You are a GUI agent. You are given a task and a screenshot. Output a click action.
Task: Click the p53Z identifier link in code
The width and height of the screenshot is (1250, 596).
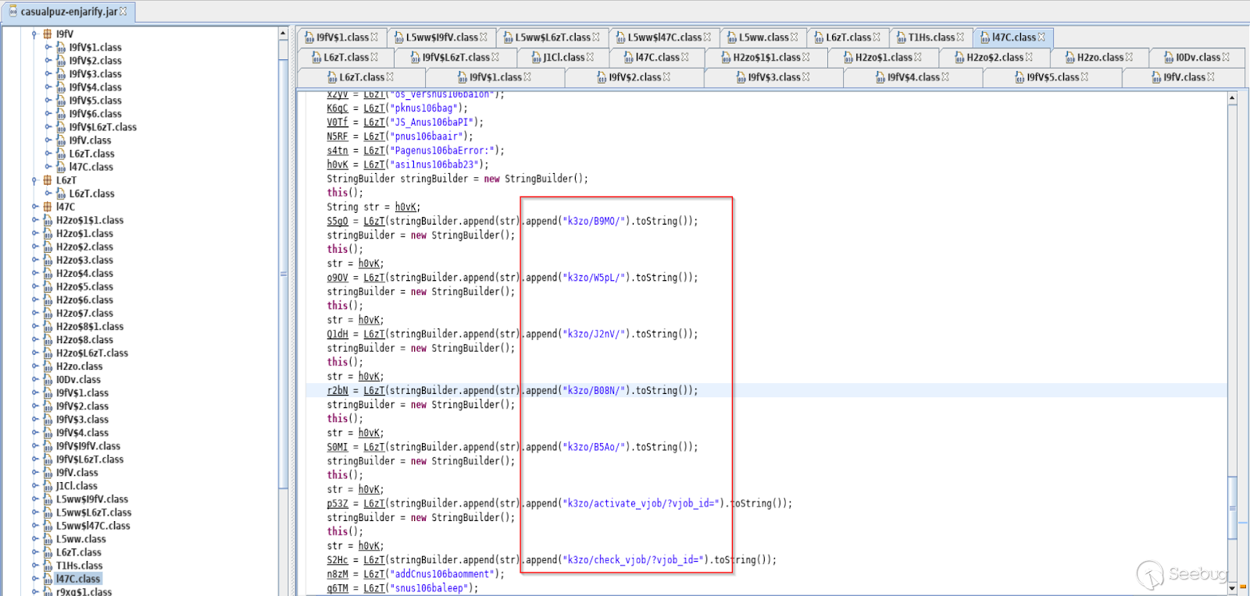click(337, 504)
